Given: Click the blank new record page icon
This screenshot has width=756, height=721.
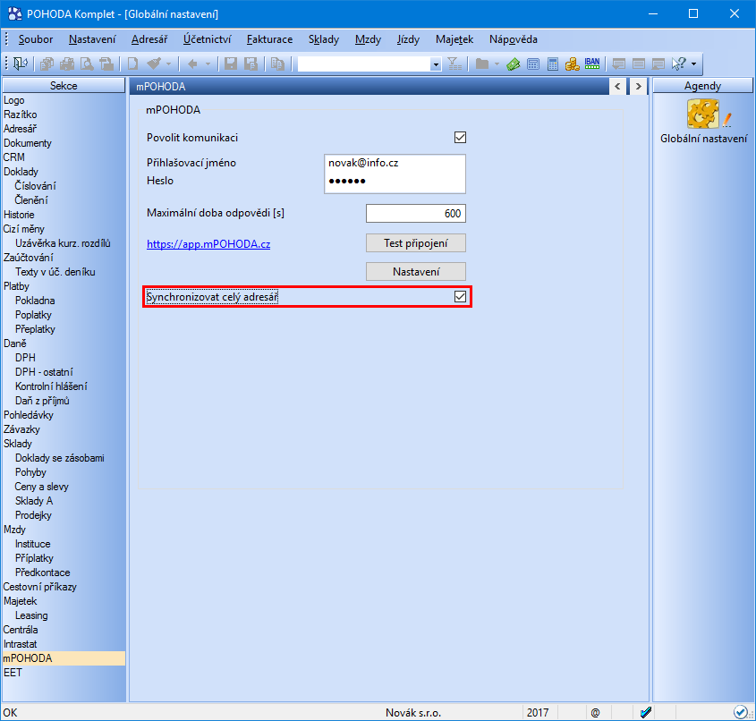Looking at the screenshot, I should point(132,64).
